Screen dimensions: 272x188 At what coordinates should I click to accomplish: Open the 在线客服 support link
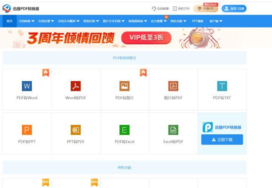click(x=160, y=8)
